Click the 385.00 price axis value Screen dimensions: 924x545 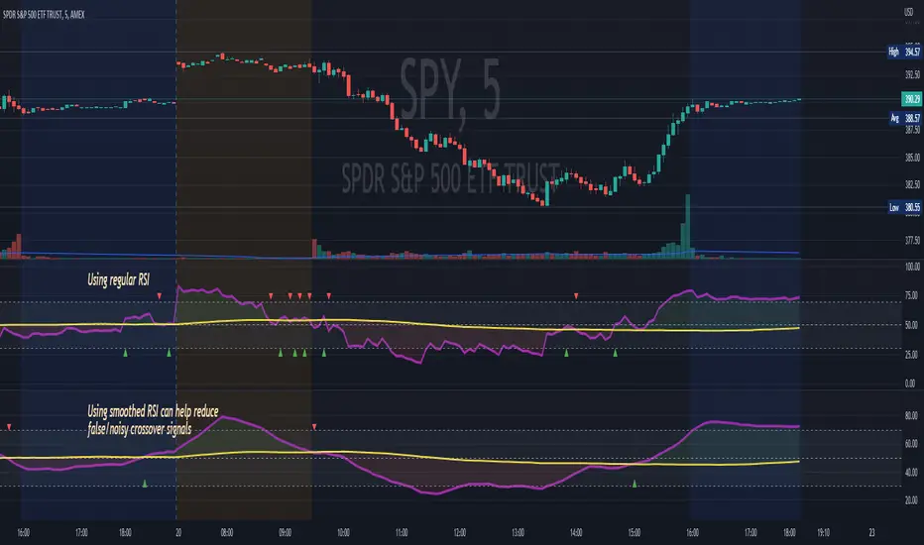(912, 158)
